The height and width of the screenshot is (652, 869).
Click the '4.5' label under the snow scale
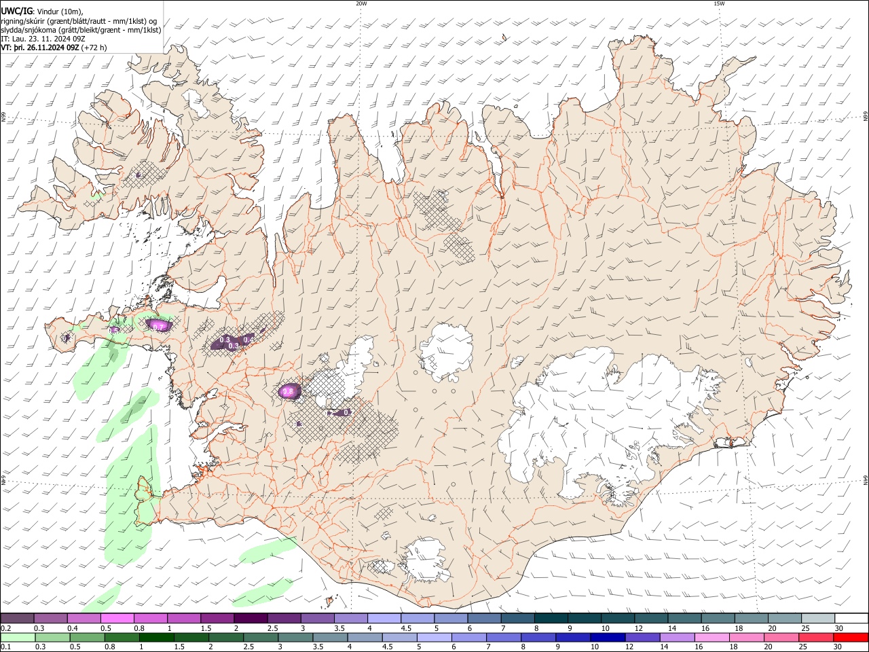[x=406, y=628]
